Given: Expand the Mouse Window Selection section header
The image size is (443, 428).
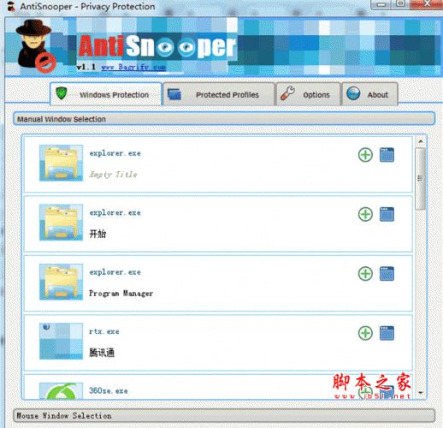Looking at the screenshot, I should 224,415.
